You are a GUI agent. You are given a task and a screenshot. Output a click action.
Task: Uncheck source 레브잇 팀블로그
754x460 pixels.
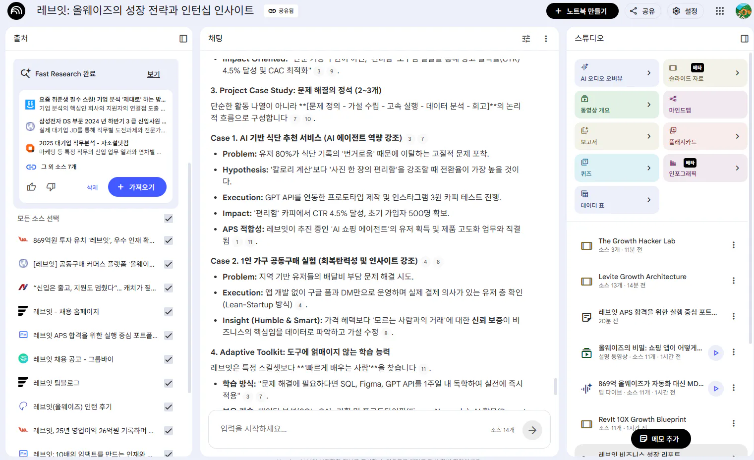click(169, 383)
